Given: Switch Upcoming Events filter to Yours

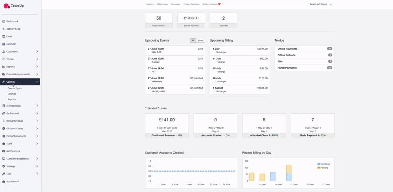Looking at the screenshot, I should [200, 40].
